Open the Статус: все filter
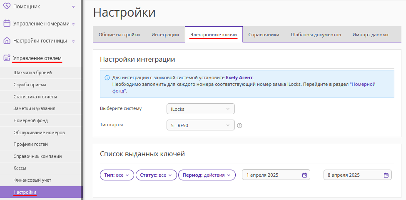The height and width of the screenshot is (200, 406). pyautogui.click(x=156, y=175)
